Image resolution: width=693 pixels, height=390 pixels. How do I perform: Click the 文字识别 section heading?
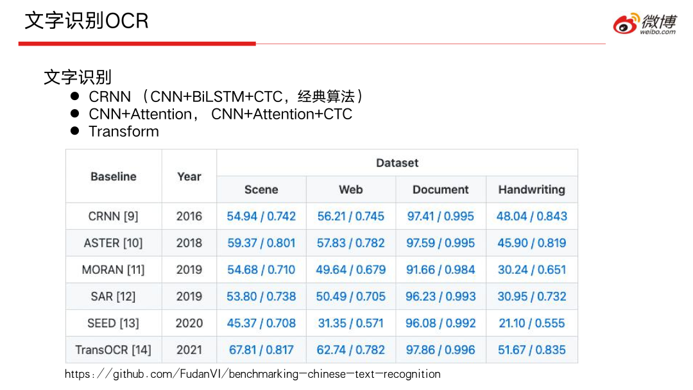77,77
